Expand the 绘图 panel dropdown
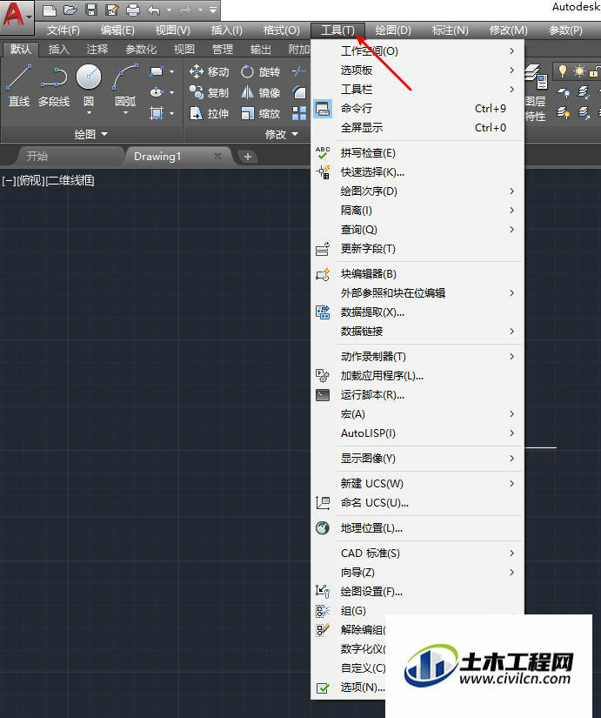Image resolution: width=601 pixels, height=718 pixels. pyautogui.click(x=91, y=134)
